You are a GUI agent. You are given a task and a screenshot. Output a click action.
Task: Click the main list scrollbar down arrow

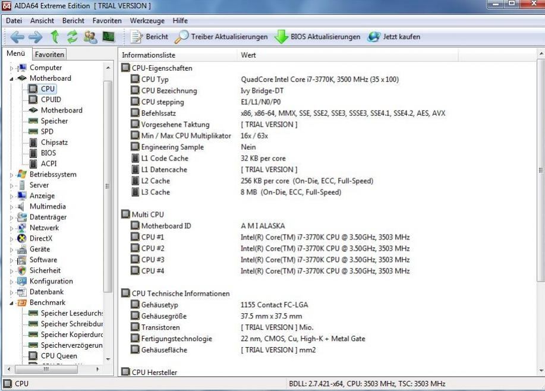click(x=541, y=371)
